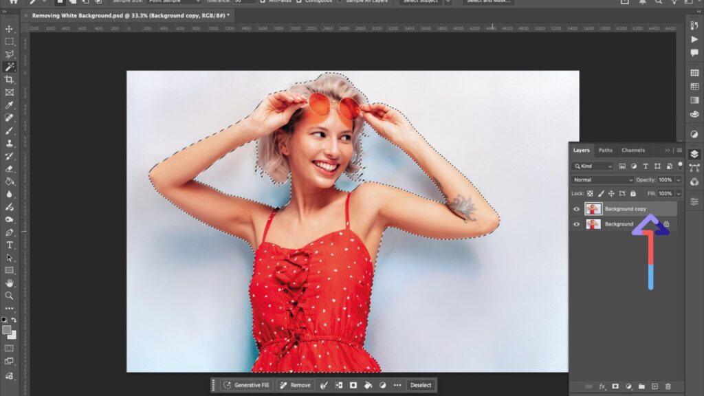Open Comments panel icon
The image size is (704, 396).
click(694, 53)
